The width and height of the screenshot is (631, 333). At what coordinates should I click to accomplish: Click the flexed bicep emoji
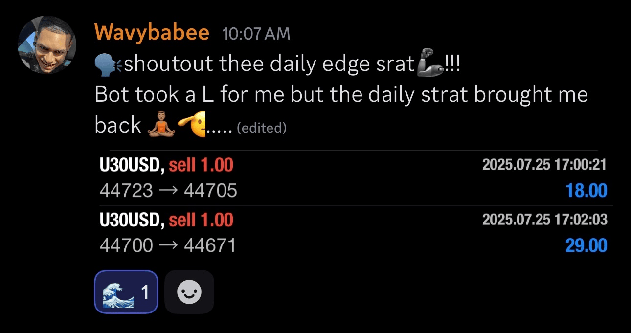pyautogui.click(x=430, y=65)
